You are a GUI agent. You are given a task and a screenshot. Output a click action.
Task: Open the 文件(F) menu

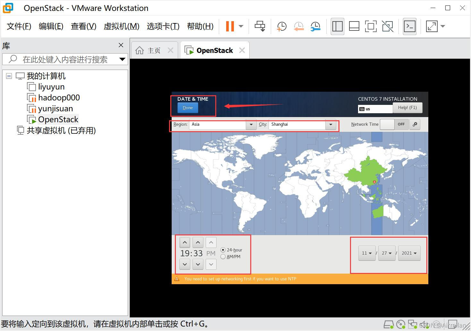pos(19,26)
